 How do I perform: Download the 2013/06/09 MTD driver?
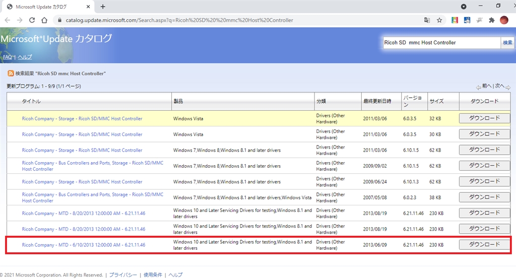click(x=484, y=244)
